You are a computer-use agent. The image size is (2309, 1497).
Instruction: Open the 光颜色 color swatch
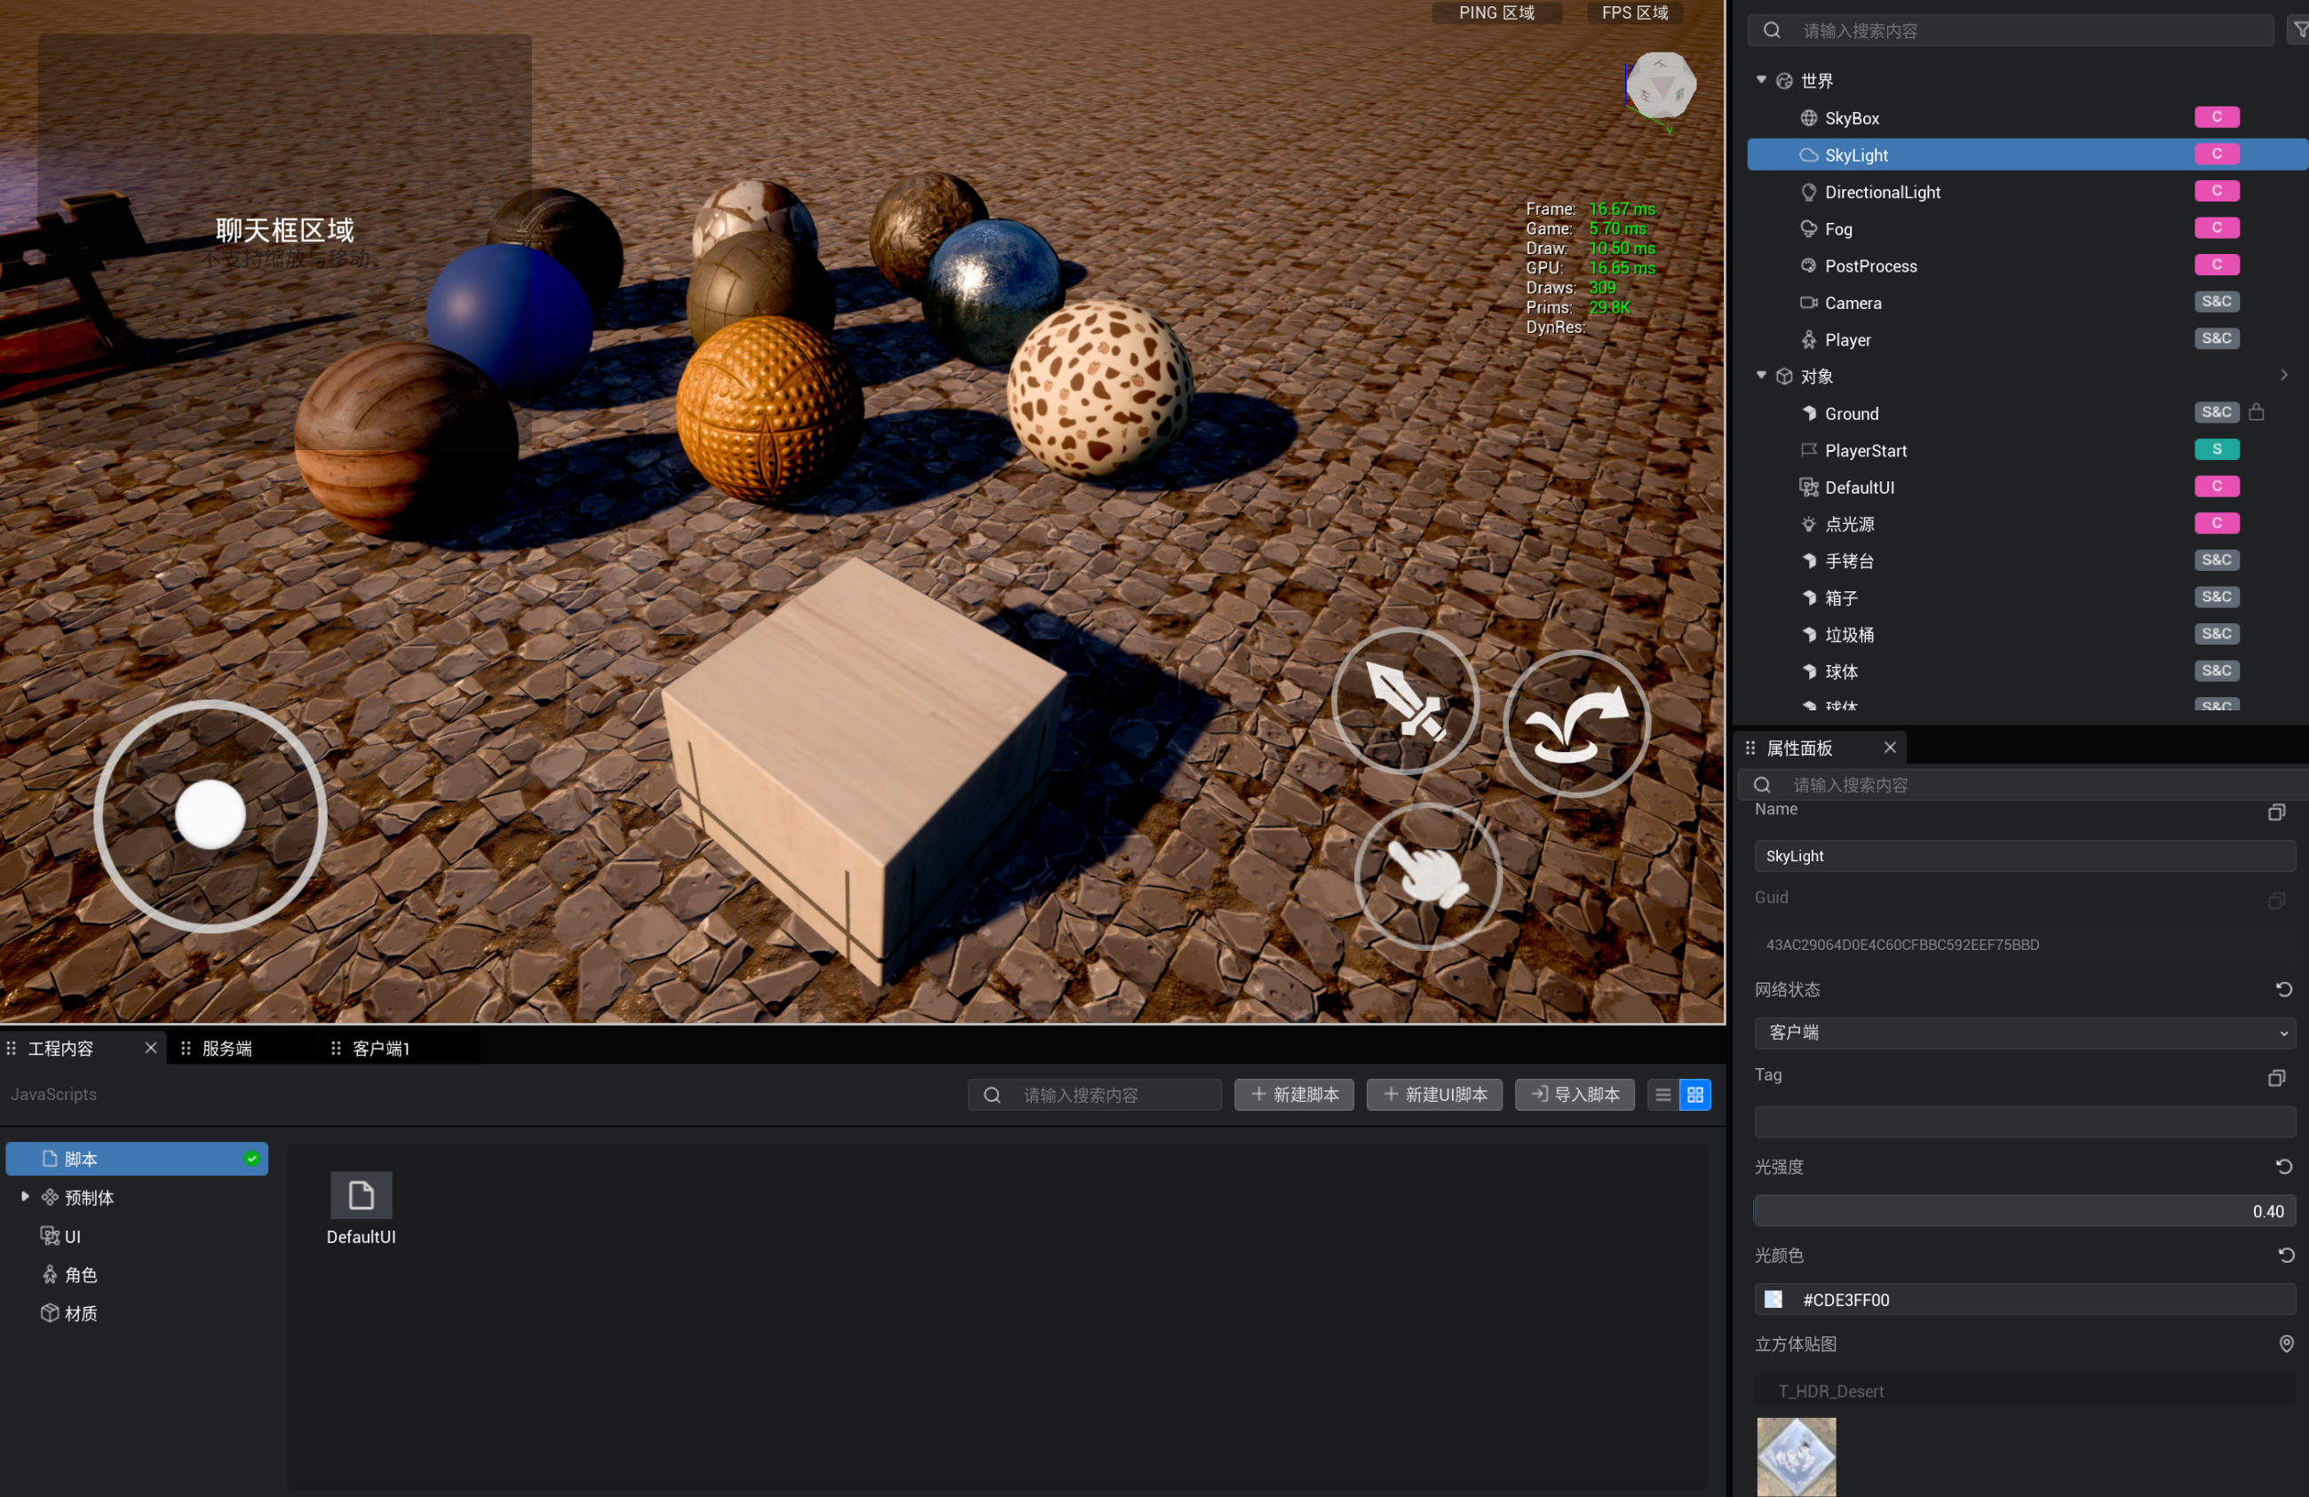1773,1300
